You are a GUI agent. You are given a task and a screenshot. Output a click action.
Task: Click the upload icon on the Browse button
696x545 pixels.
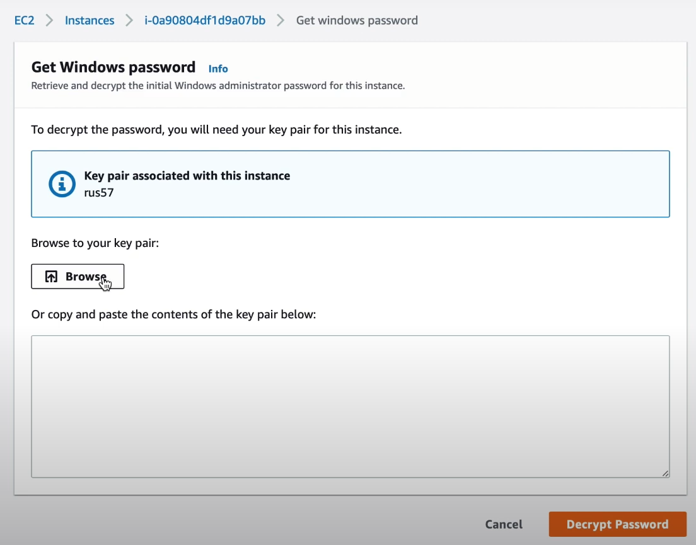(x=52, y=277)
